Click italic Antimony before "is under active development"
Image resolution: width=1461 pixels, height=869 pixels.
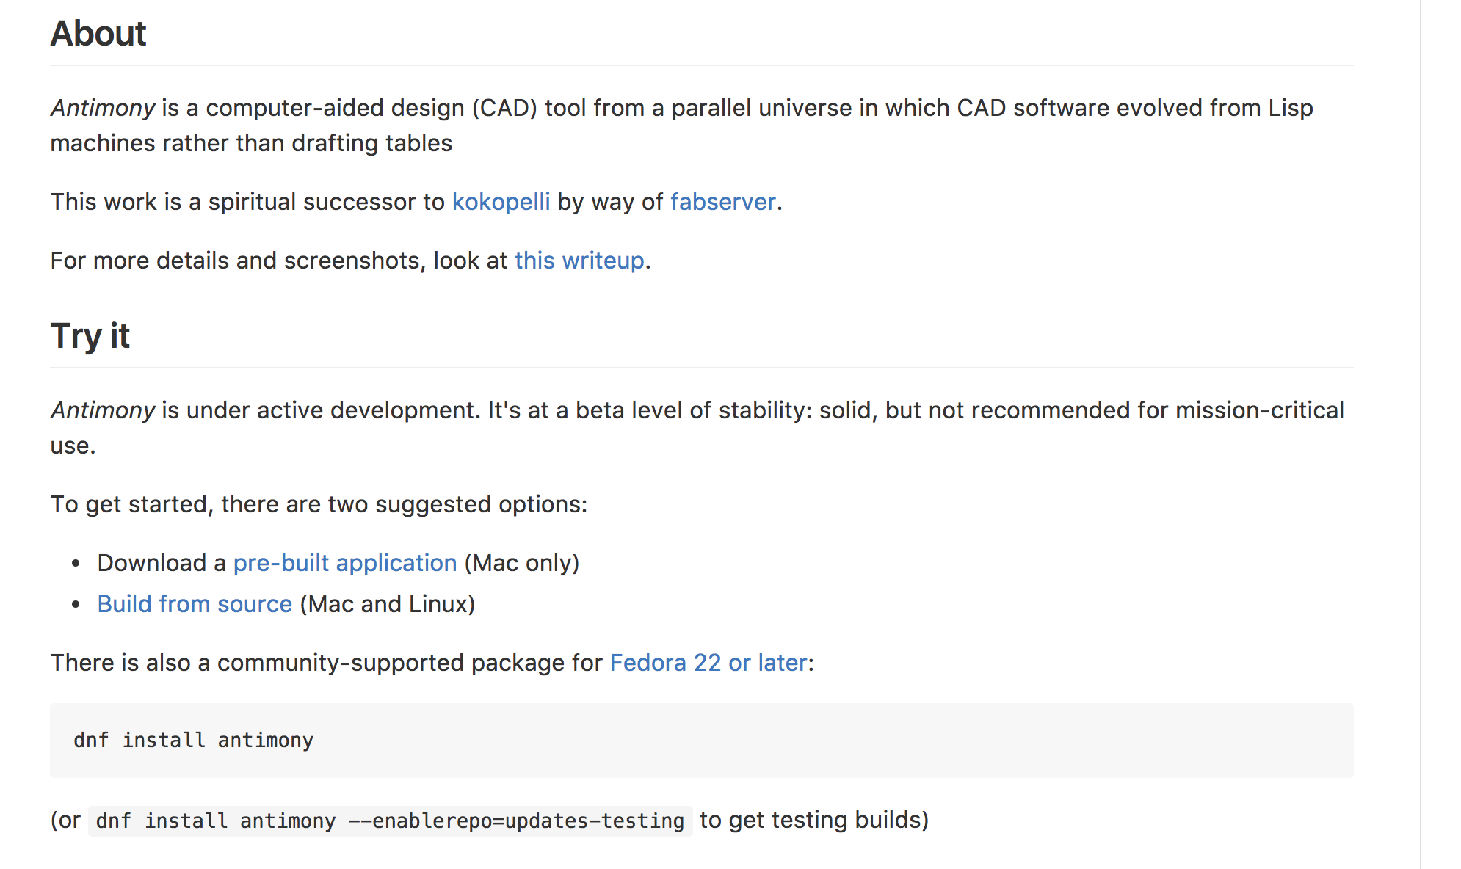coord(103,410)
